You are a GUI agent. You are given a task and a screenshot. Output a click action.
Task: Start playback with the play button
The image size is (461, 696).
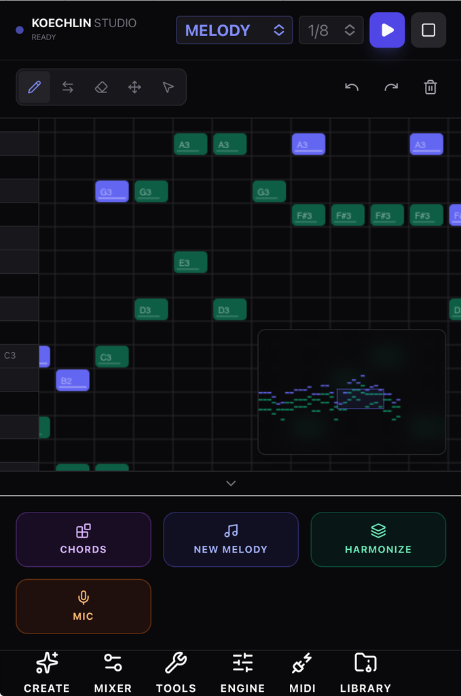pyautogui.click(x=387, y=30)
